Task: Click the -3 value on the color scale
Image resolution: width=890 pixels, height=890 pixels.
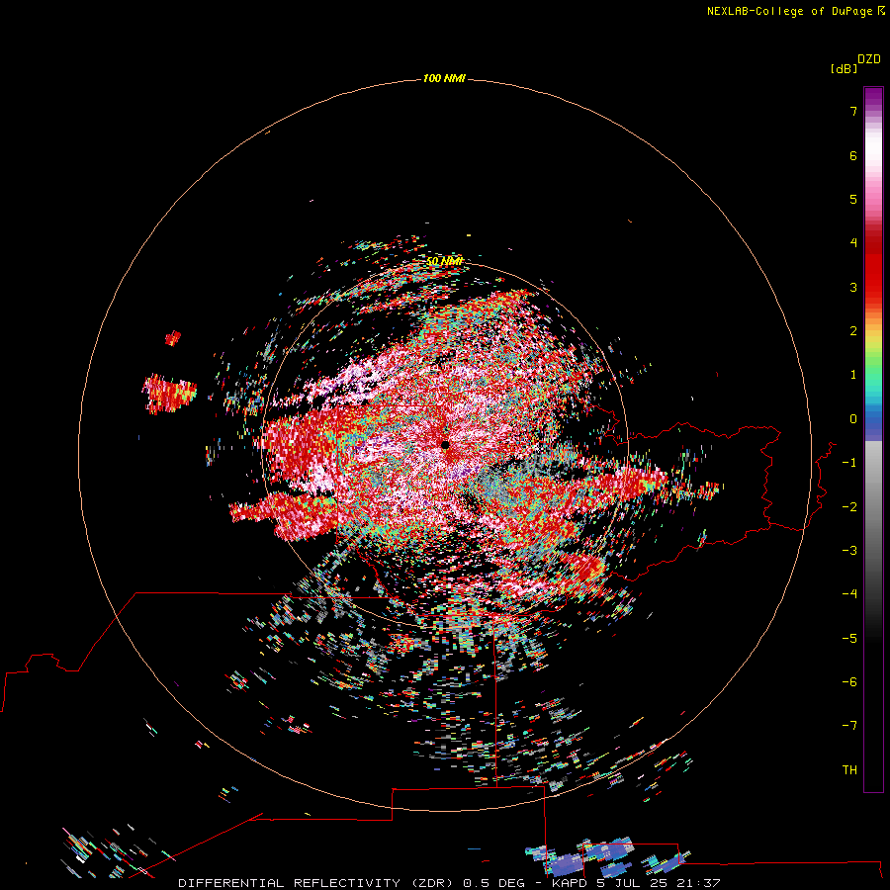Action: (849, 551)
